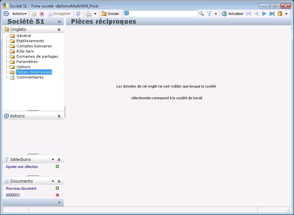The height and width of the screenshot is (215, 294).
Task: Click the vertical splitter handle beside panel
Action: (65, 112)
